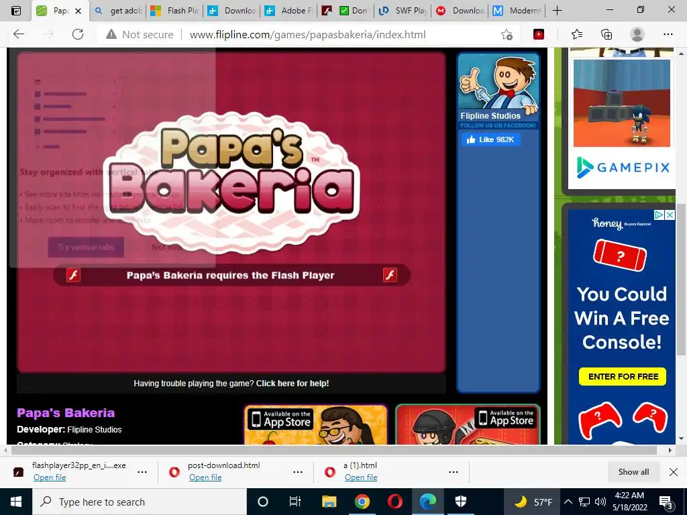Click the network tray icon
The height and width of the screenshot is (515, 687).
584,502
